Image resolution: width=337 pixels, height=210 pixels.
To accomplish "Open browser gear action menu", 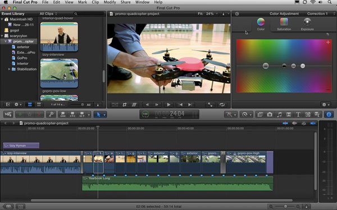I will (x=17, y=105).
